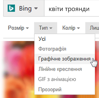The image size is (99, 98).
Task: Open the rose image thumbnail on the left
Action: 17,69
